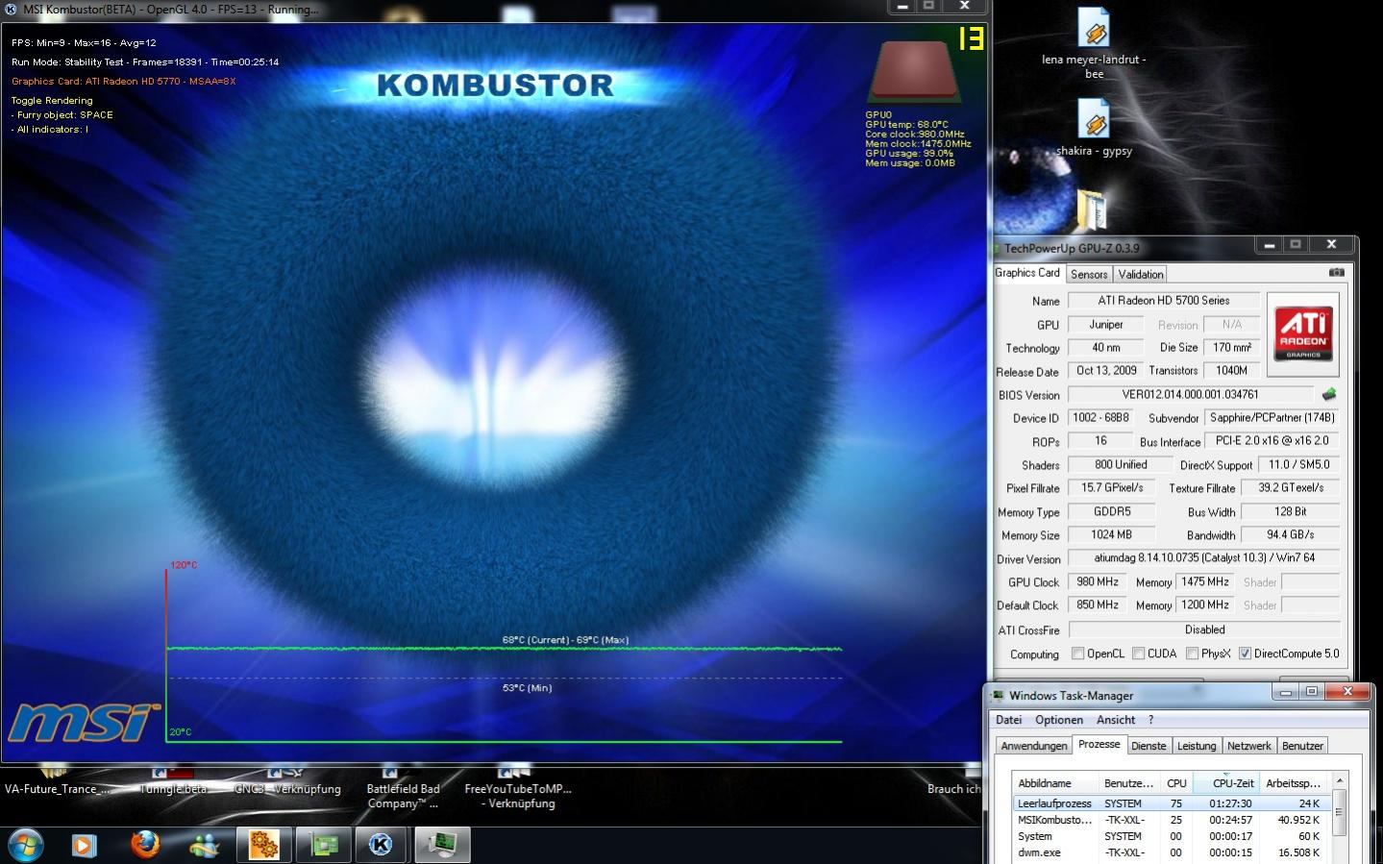This screenshot has width=1383, height=864.
Task: Click the GPU-Z Name field 'ATI Radeon HD 5700 Series'
Action: pyautogui.click(x=1164, y=301)
